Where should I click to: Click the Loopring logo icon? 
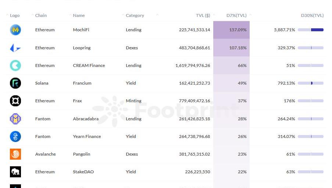[15, 48]
